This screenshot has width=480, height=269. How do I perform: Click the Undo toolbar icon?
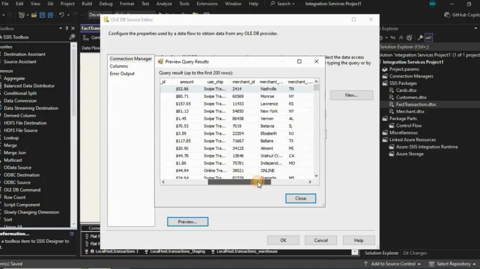click(x=61, y=15)
